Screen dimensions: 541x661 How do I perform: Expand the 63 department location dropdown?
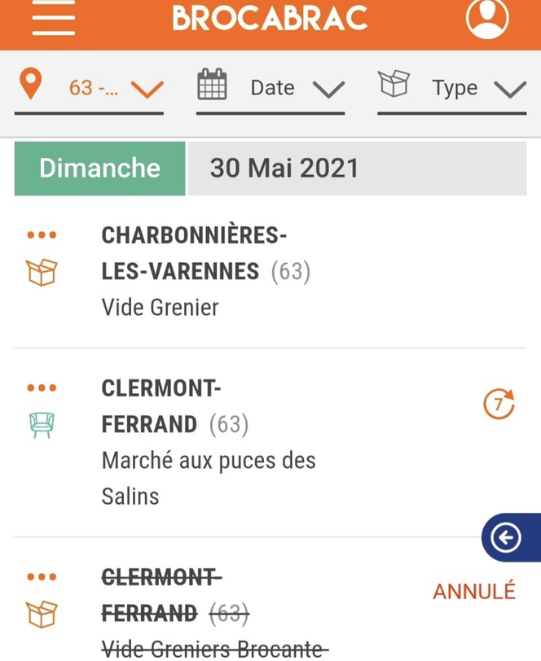(x=89, y=88)
